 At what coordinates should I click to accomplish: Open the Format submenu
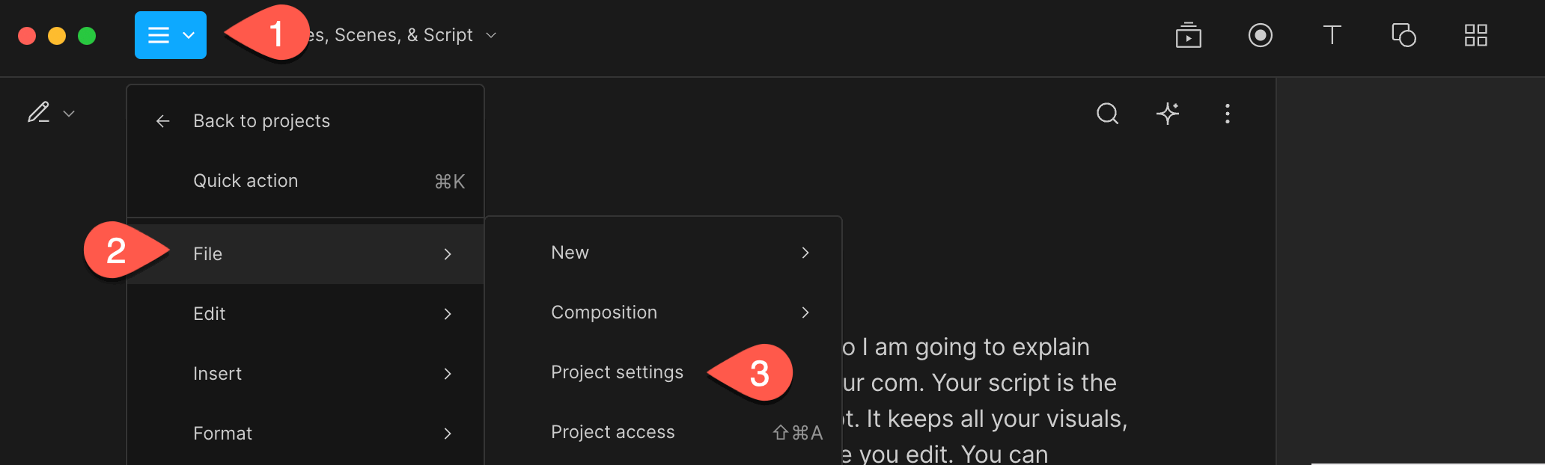[305, 434]
